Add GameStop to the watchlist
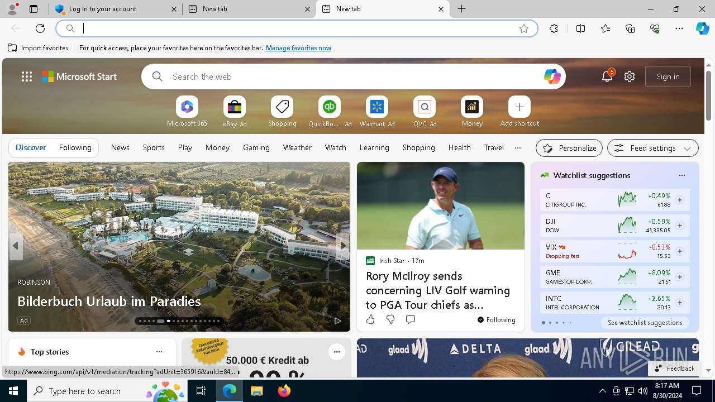The image size is (715, 402). [679, 277]
